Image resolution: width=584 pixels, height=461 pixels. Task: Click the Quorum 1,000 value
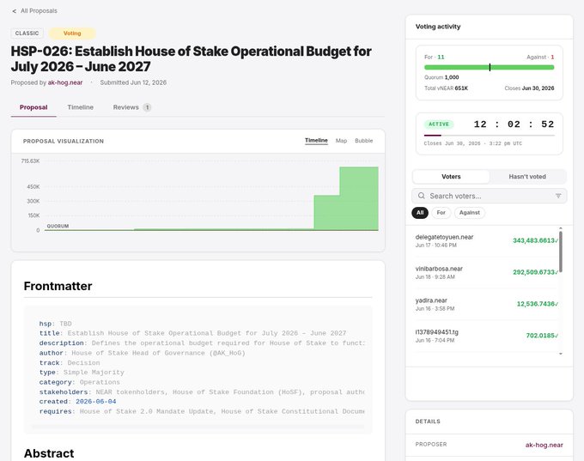click(x=441, y=77)
